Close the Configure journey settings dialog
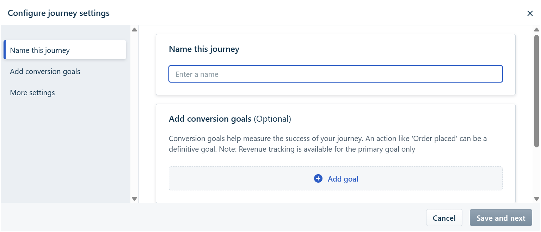This screenshot has height=232, width=541. 530,13
